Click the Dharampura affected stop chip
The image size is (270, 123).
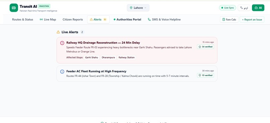tap(108, 57)
